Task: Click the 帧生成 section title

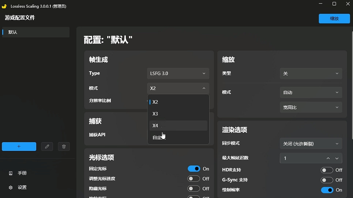Action: point(98,60)
